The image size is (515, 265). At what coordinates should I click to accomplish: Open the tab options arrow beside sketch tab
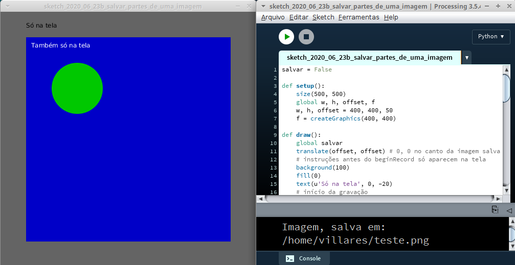(x=466, y=58)
